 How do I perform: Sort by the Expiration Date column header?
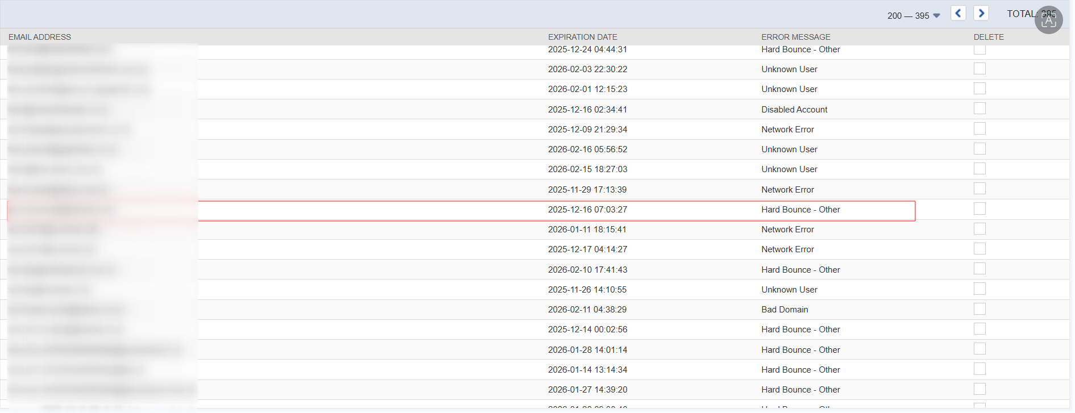pyautogui.click(x=582, y=37)
